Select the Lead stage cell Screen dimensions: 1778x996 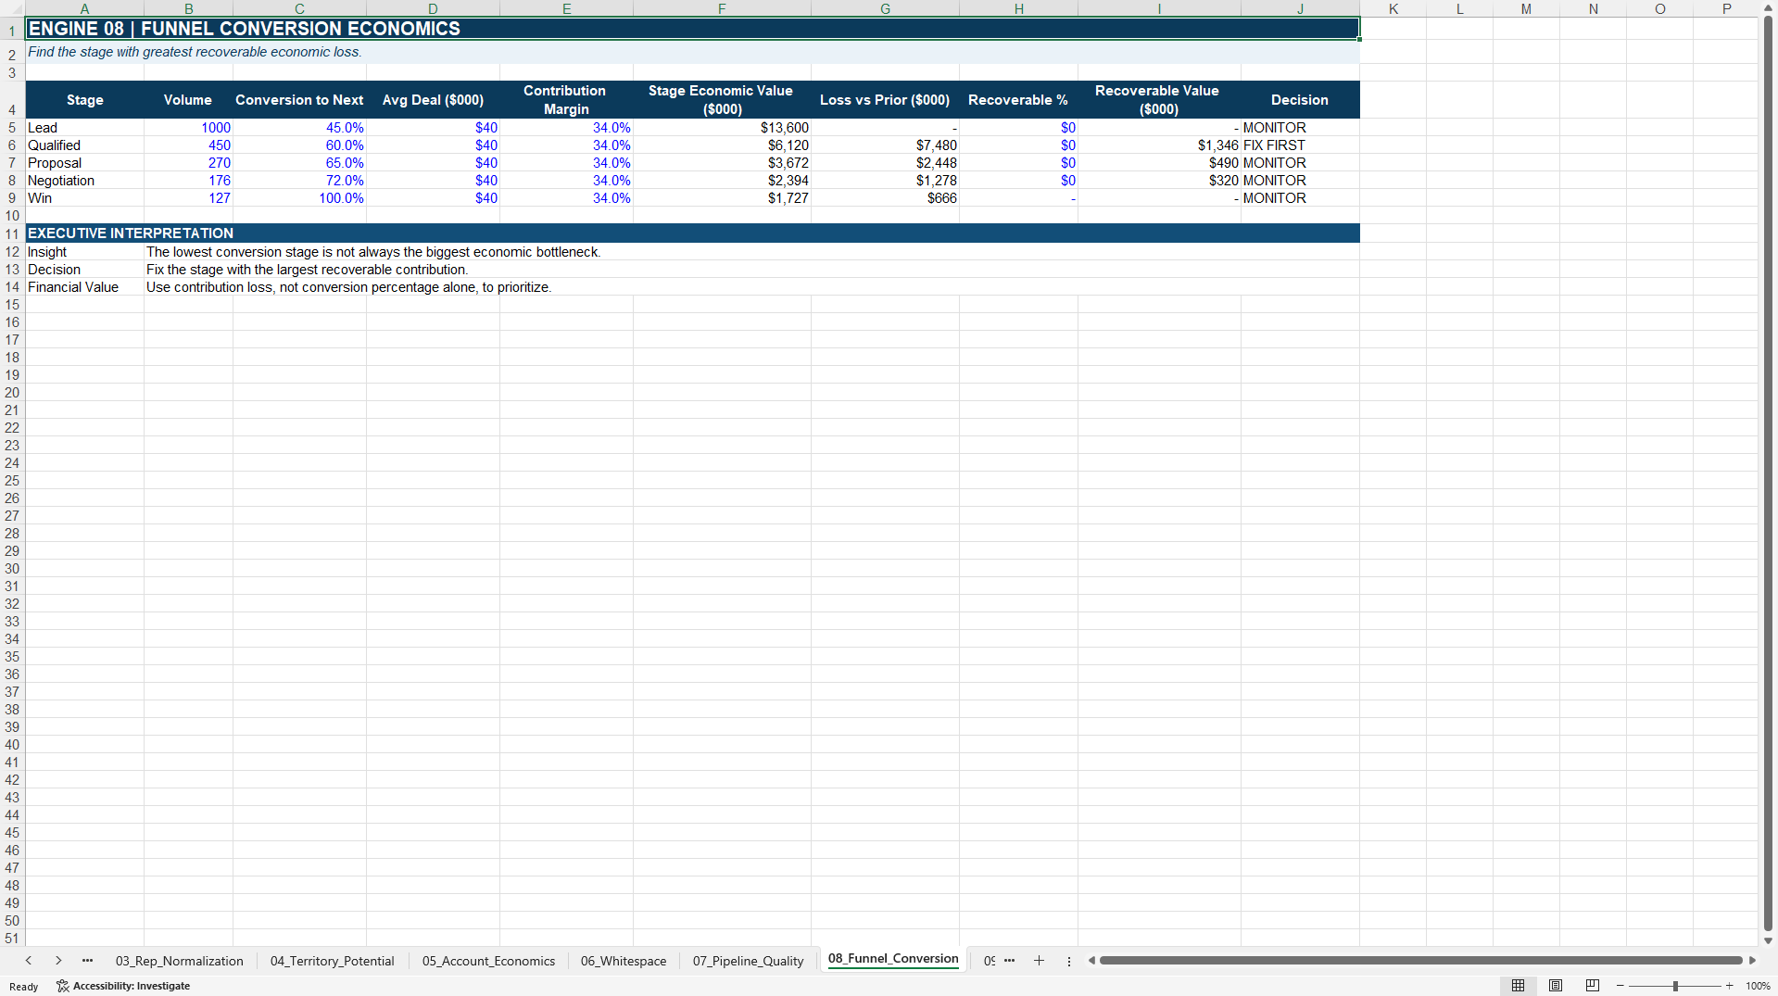coord(84,128)
